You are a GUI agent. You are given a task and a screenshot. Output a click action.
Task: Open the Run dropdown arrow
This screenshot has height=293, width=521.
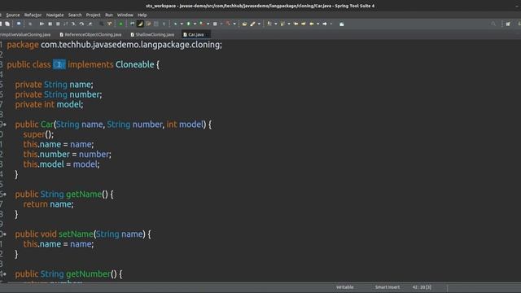[x=195, y=24]
